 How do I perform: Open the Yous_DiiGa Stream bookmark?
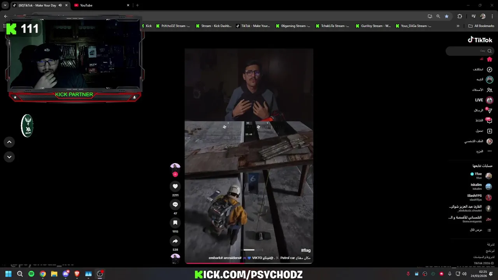(414, 26)
